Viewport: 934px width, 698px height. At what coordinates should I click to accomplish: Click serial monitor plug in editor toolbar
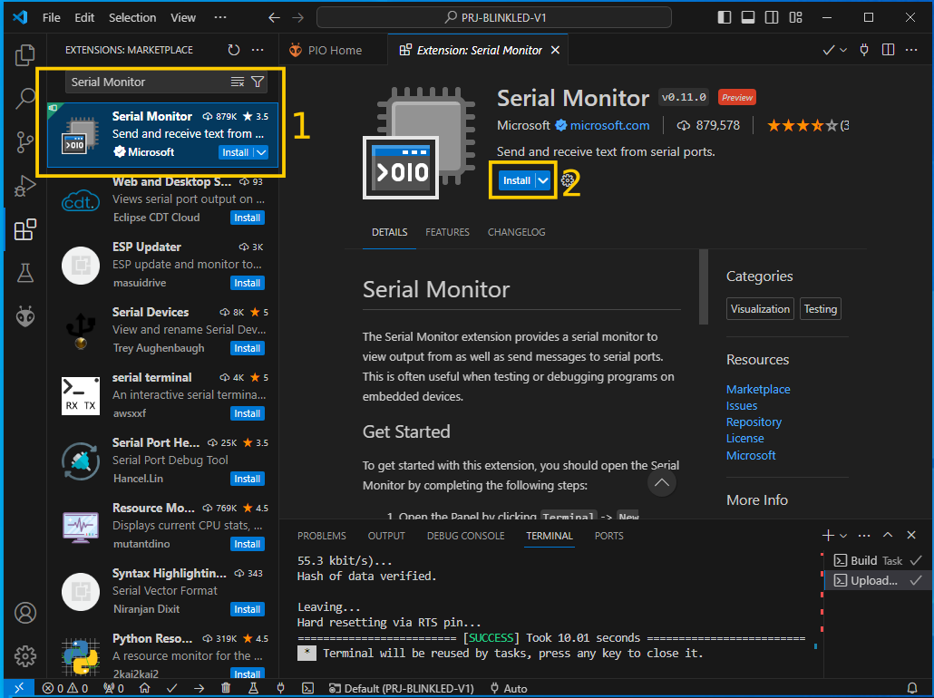click(x=864, y=50)
